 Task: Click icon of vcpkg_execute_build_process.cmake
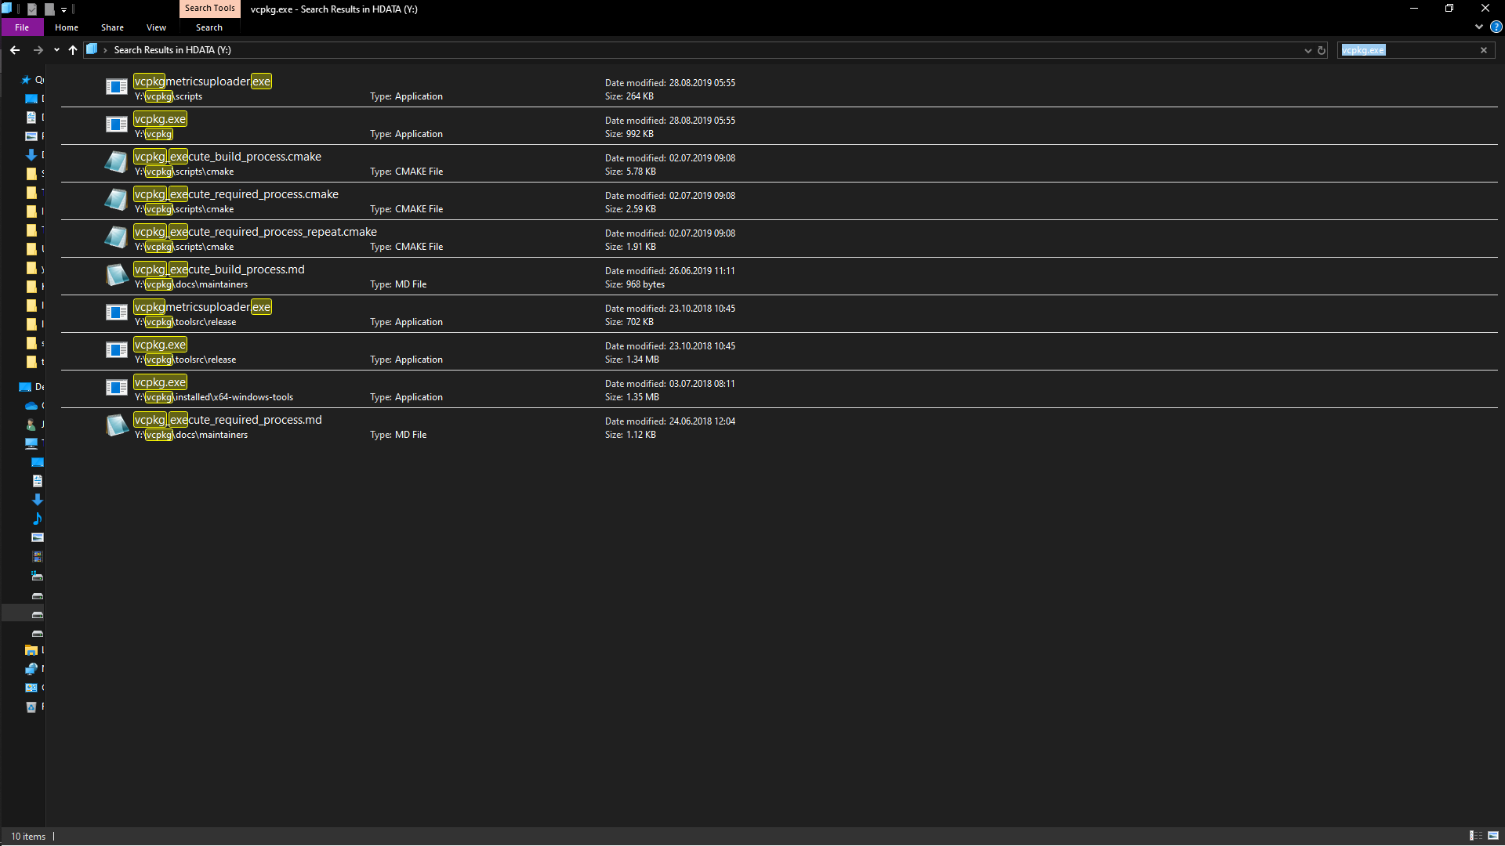point(116,162)
